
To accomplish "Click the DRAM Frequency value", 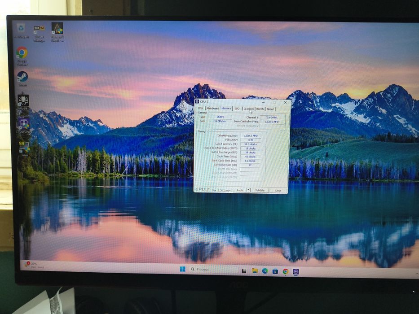I will pos(251,135).
